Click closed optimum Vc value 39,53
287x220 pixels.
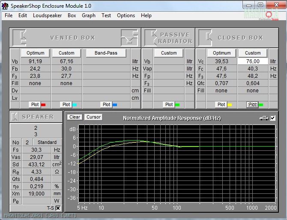[221, 61]
